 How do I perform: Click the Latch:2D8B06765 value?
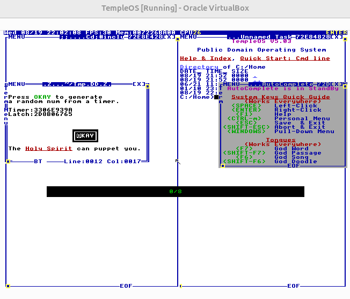(x=40, y=114)
